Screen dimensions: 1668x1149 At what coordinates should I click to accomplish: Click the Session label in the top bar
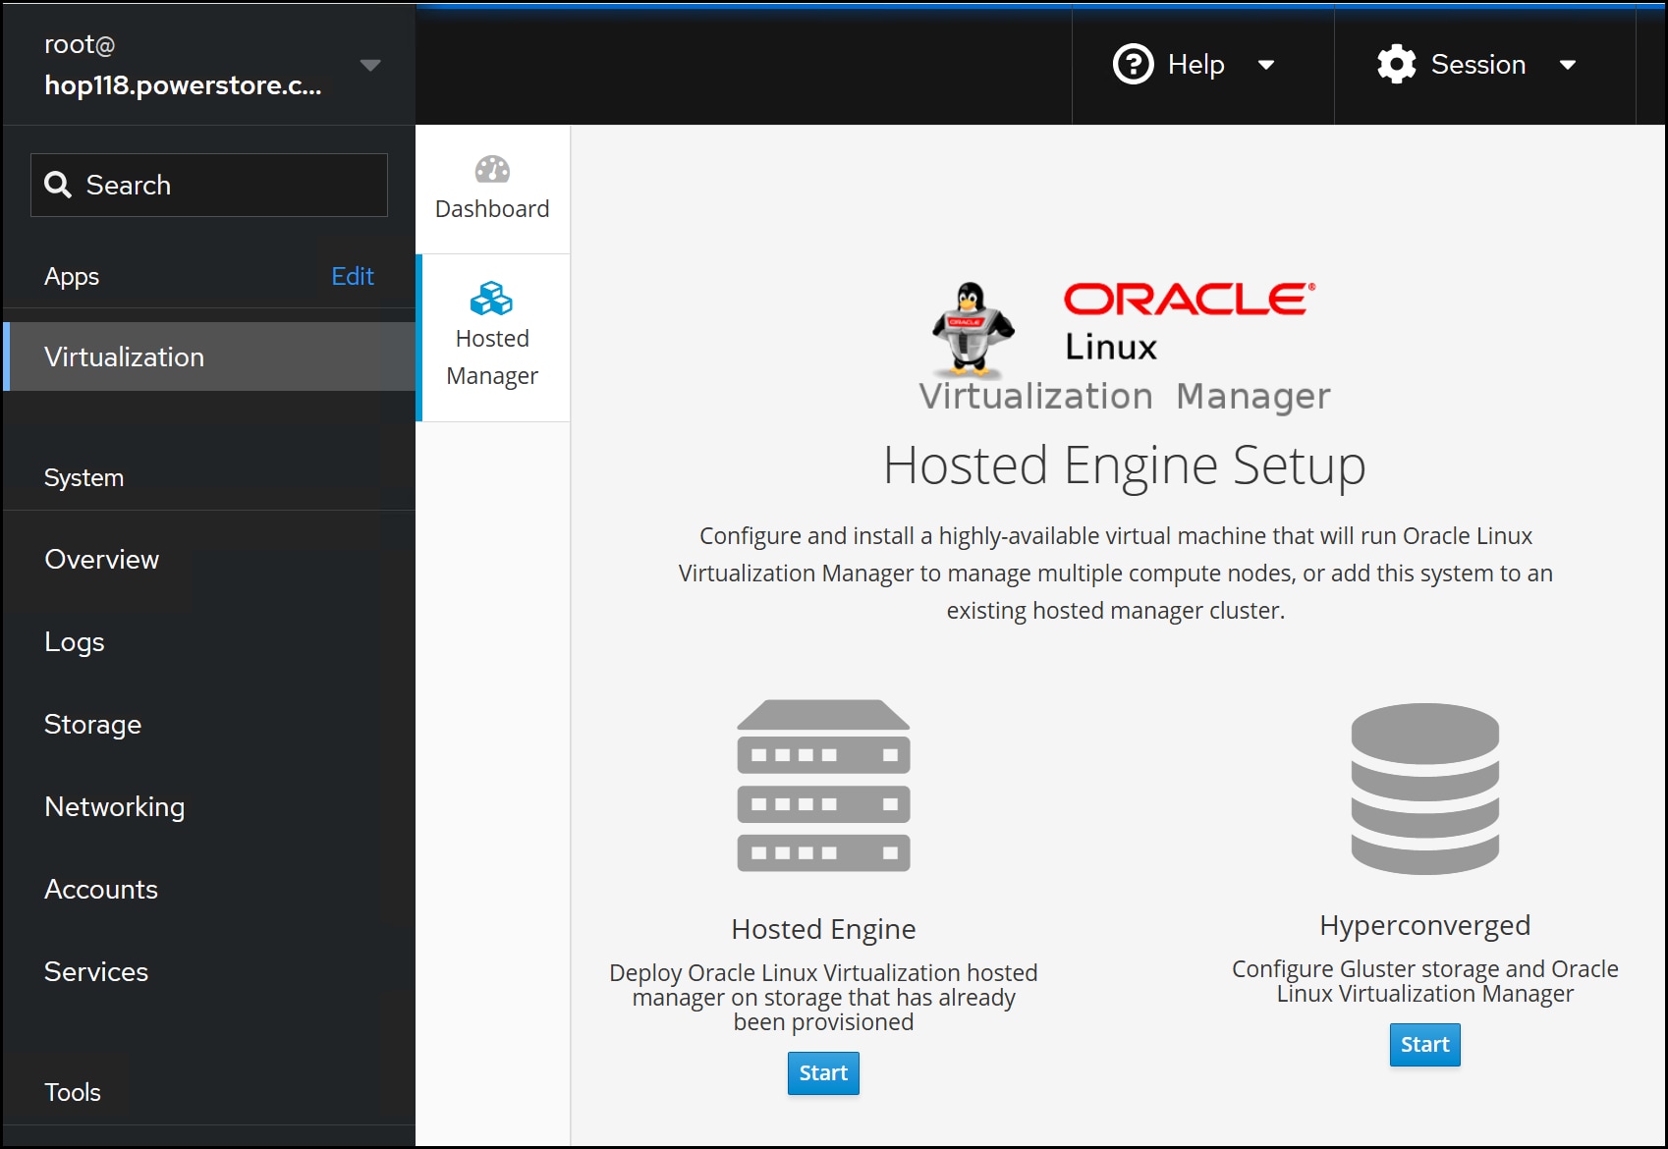click(x=1477, y=65)
